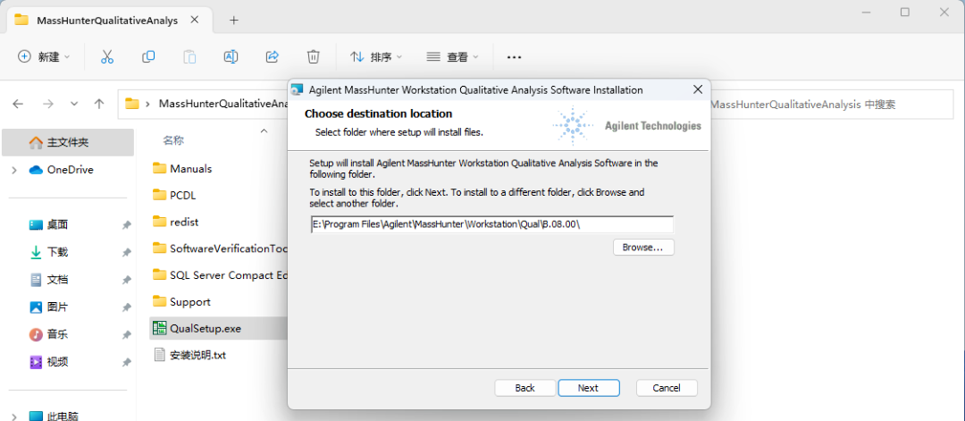Select the QualSetup.exe file icon
Viewport: 965px width, 421px height.
tap(159, 328)
